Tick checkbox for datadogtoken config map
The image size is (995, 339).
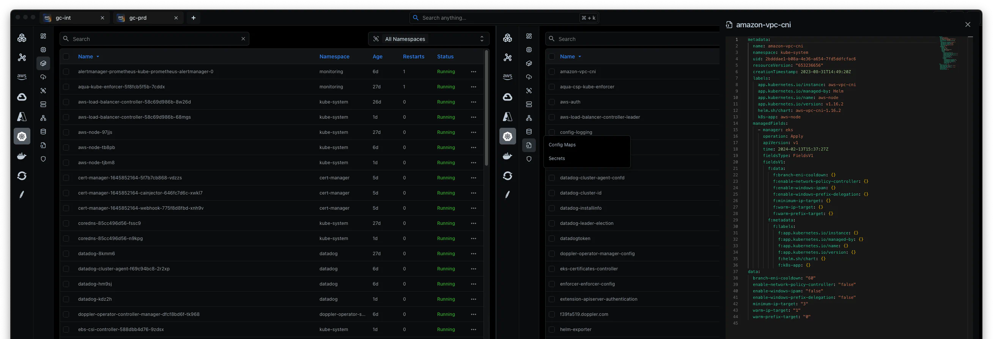(x=552, y=239)
